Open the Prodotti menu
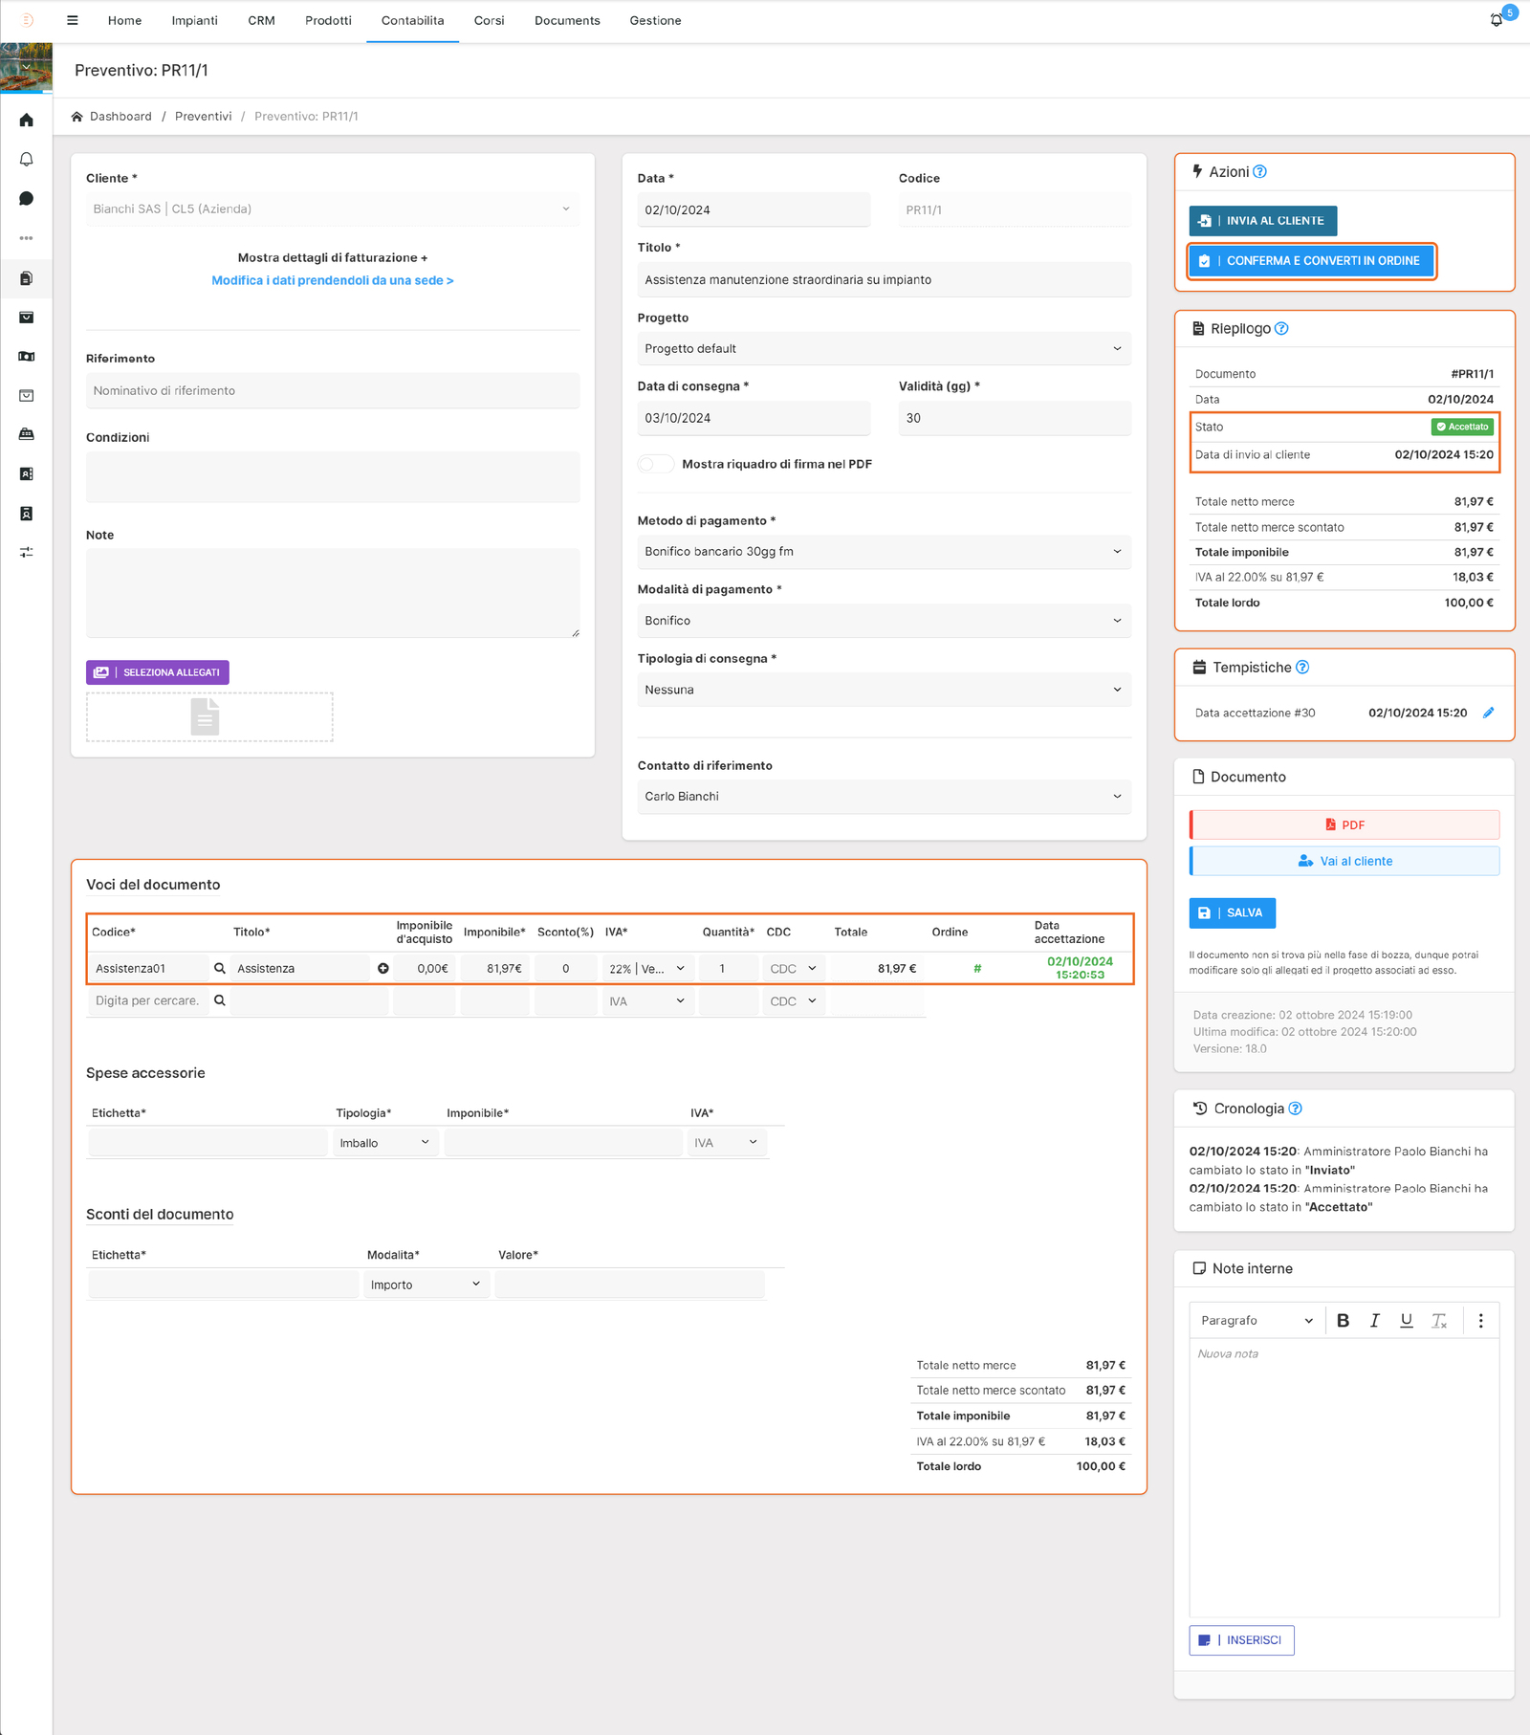Image resolution: width=1530 pixels, height=1735 pixels. 328,20
